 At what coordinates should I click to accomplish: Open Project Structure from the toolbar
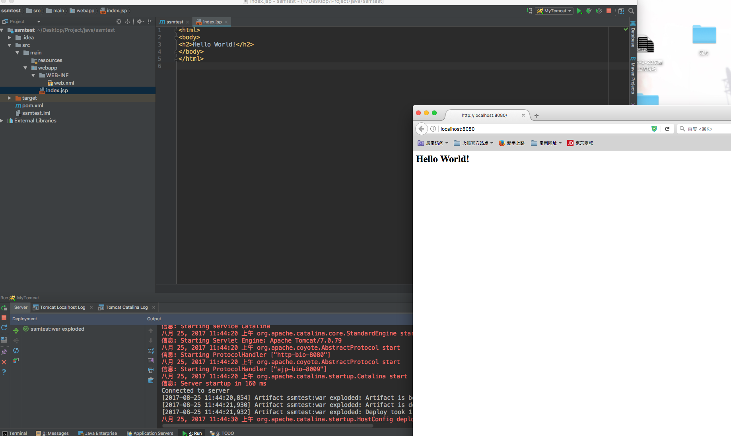tap(621, 11)
